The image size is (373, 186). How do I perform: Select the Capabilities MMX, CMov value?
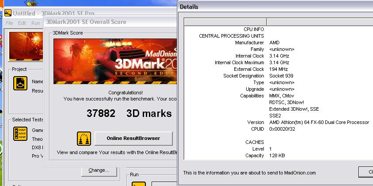pyautogui.click(x=282, y=96)
